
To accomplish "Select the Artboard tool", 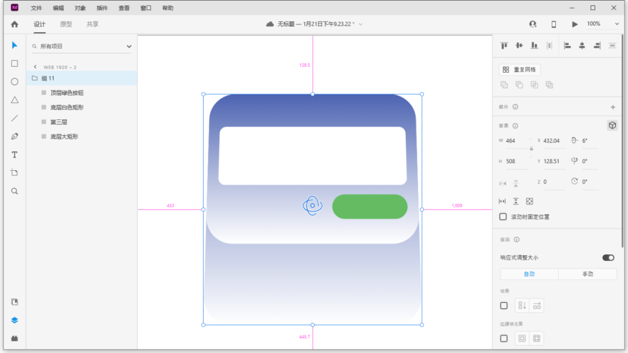I will tap(15, 172).
